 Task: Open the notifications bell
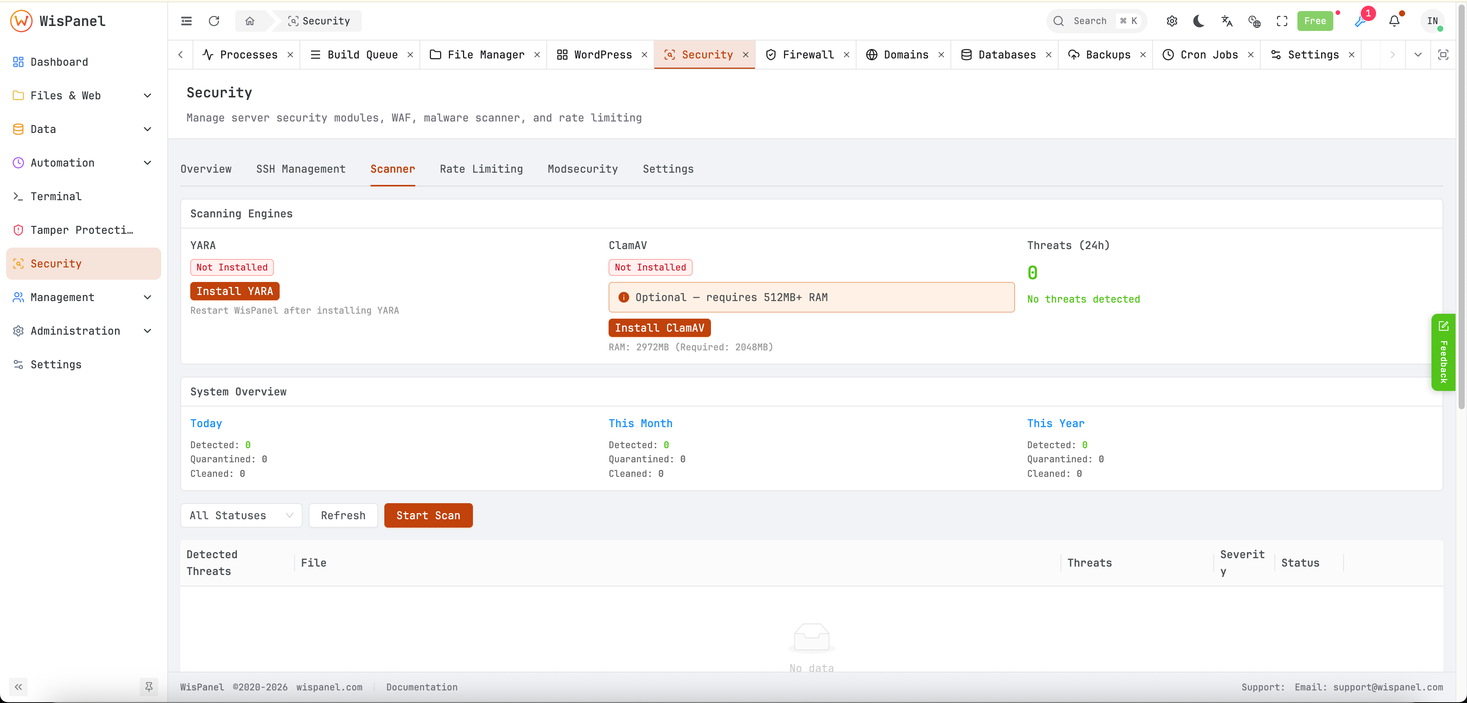[x=1394, y=21]
